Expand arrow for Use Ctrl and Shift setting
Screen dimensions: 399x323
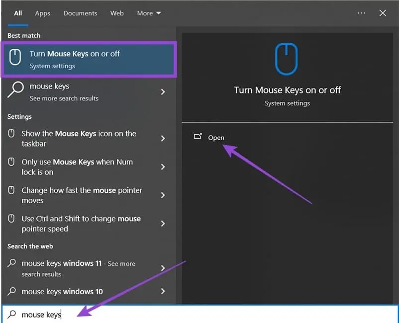point(163,224)
